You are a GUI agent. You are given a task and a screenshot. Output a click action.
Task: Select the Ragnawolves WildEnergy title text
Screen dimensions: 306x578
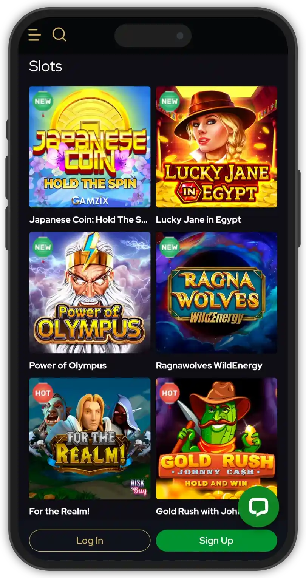(209, 366)
